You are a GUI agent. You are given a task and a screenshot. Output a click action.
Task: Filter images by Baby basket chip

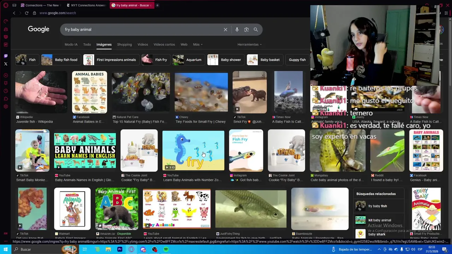[264, 60]
